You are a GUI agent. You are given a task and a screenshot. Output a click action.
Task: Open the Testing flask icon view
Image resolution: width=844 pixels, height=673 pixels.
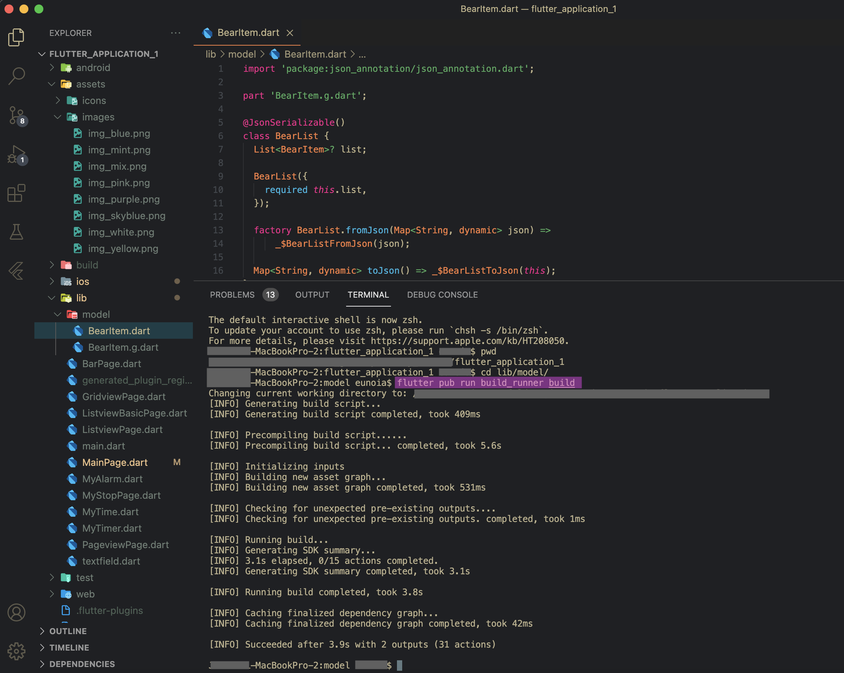pyautogui.click(x=16, y=232)
